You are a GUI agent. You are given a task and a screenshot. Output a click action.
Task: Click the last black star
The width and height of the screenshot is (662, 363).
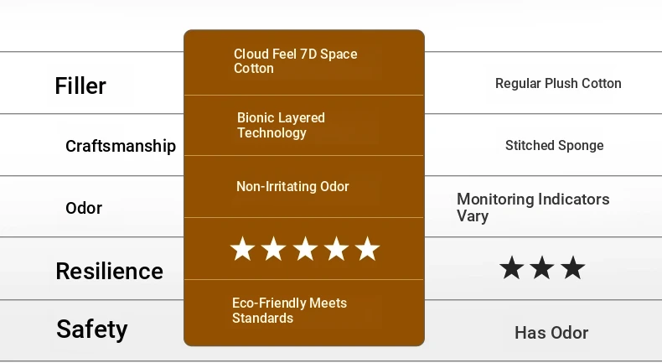point(573,267)
